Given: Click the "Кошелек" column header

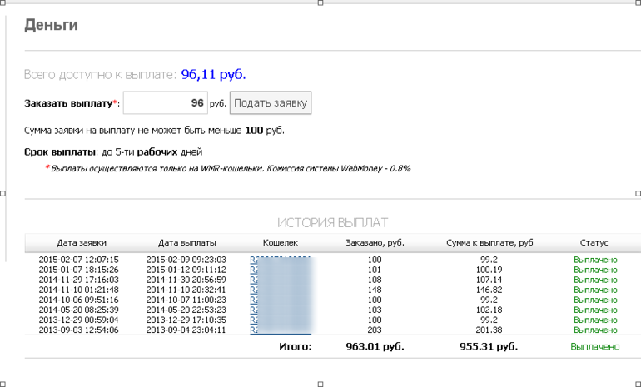Looking at the screenshot, I should (280, 243).
